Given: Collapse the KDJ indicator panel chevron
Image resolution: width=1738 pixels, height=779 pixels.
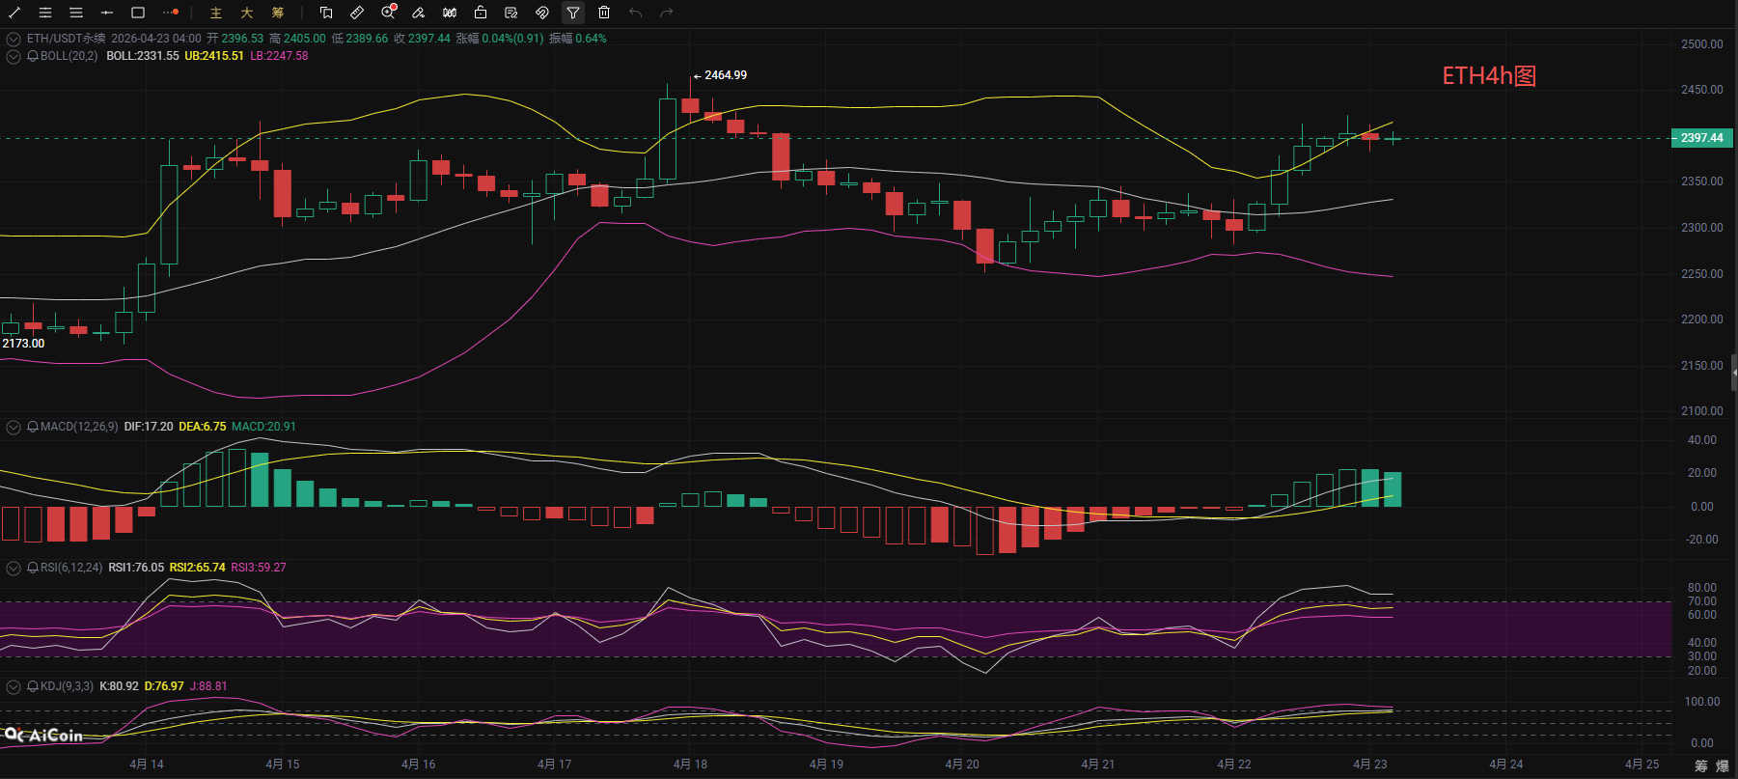Looking at the screenshot, I should point(14,686).
